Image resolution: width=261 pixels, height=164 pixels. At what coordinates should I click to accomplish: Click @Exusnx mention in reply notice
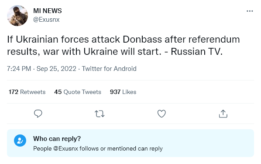pyautogui.click(x=65, y=148)
